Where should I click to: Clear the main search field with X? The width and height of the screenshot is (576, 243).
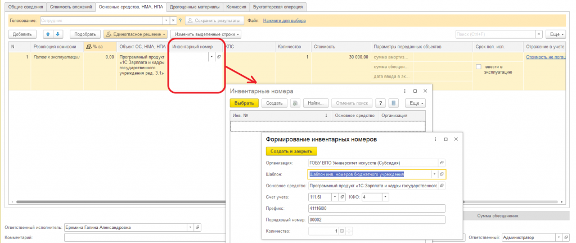tap(539, 34)
